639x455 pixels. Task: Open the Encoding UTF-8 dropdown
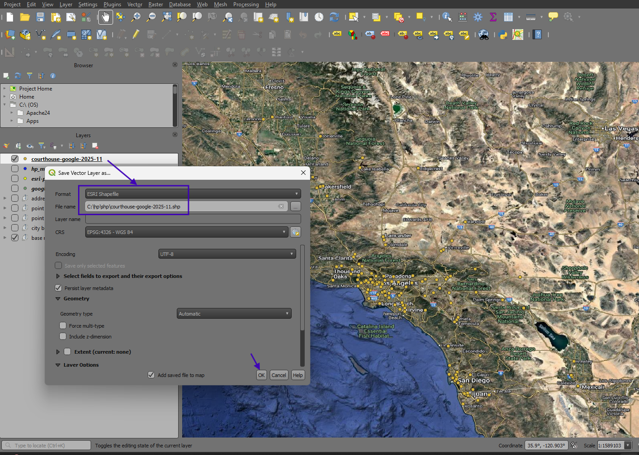click(x=227, y=254)
